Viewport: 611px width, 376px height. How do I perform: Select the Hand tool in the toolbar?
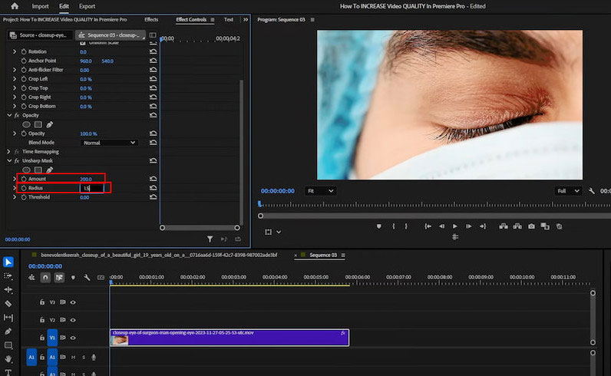point(8,358)
